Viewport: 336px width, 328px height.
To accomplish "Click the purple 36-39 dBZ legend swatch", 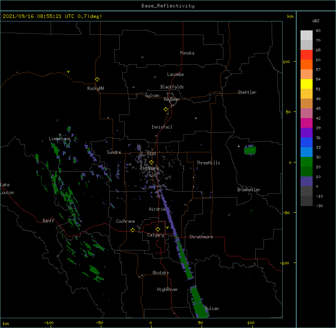I will coord(306,133).
